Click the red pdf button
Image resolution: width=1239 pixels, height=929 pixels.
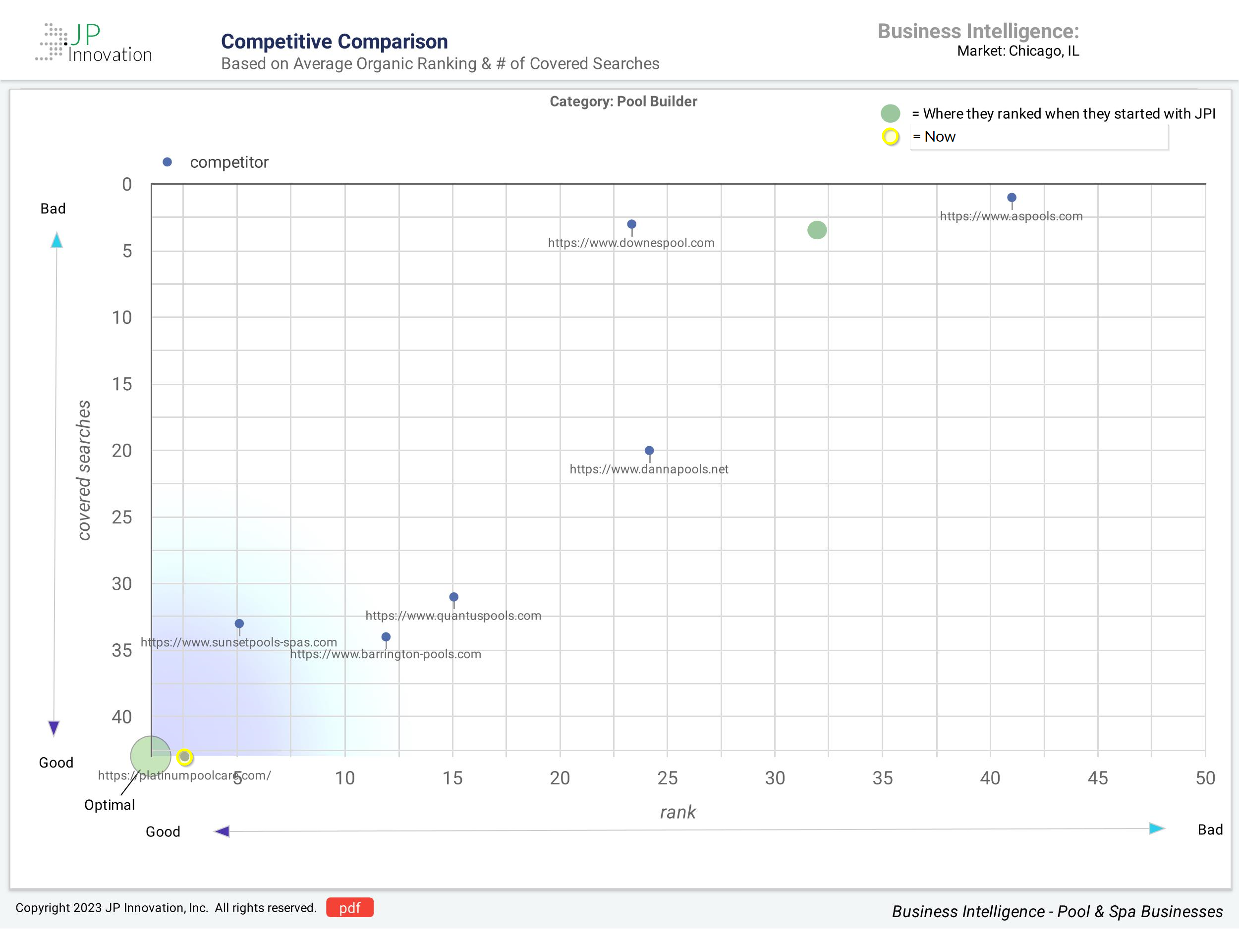tap(349, 908)
